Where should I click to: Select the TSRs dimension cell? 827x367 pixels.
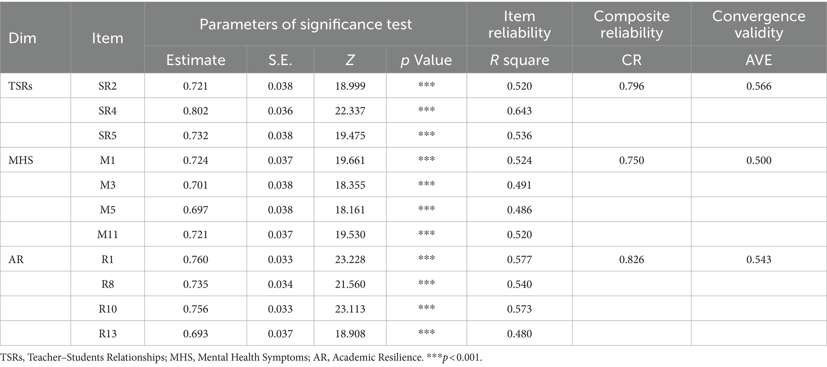(x=20, y=86)
